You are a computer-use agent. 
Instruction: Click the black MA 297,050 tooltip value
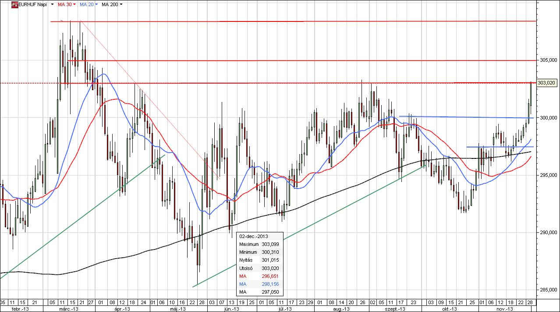click(270, 292)
